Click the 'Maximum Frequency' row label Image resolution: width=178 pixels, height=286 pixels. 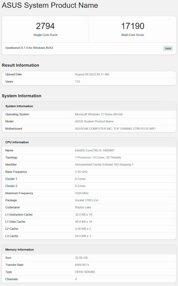[19, 193]
